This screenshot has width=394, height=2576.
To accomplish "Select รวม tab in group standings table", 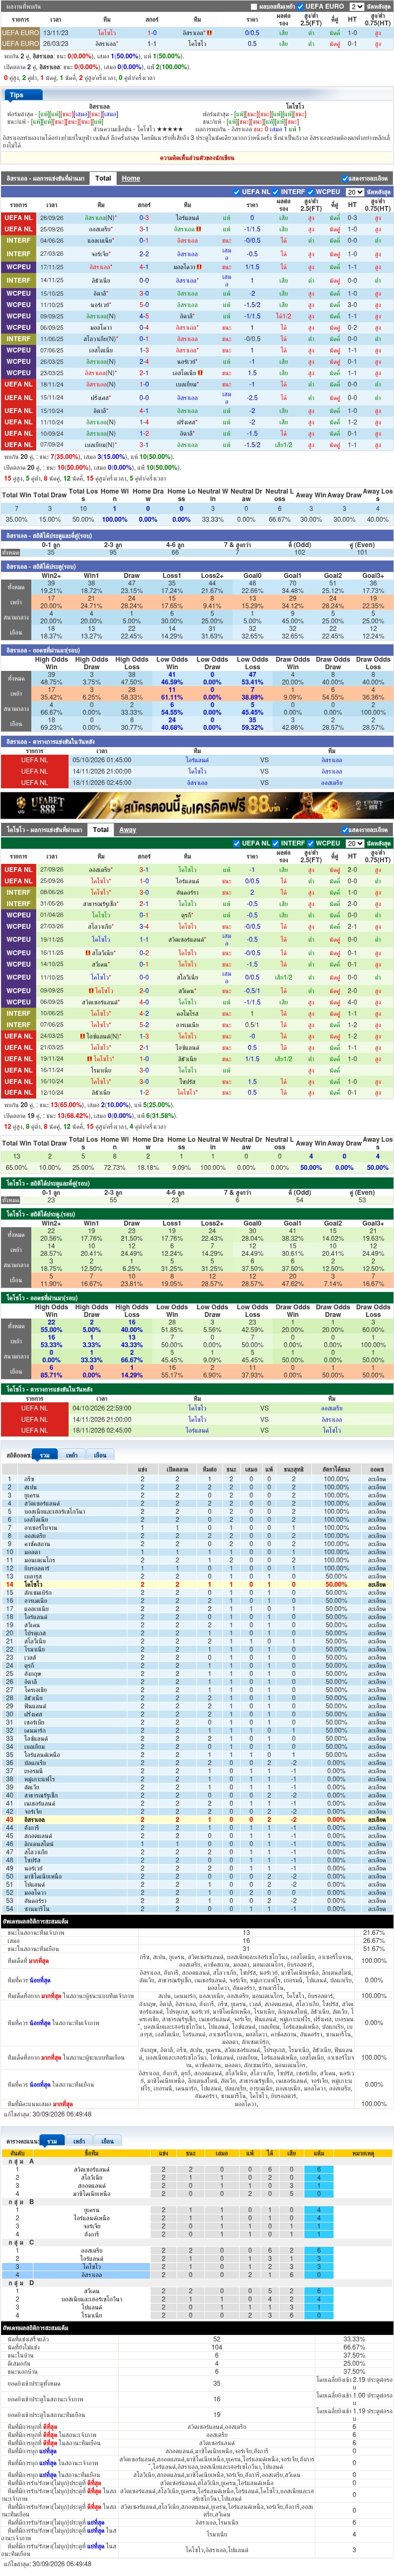I will 52,2141.
